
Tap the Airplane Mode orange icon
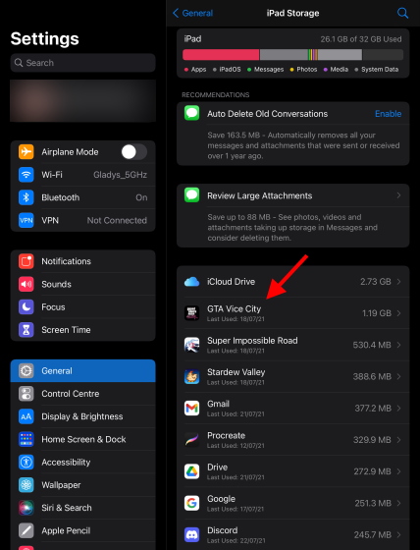[26, 152]
